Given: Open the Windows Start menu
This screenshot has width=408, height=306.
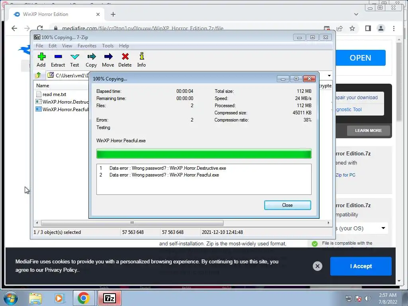Looking at the screenshot, I should click(x=10, y=298).
